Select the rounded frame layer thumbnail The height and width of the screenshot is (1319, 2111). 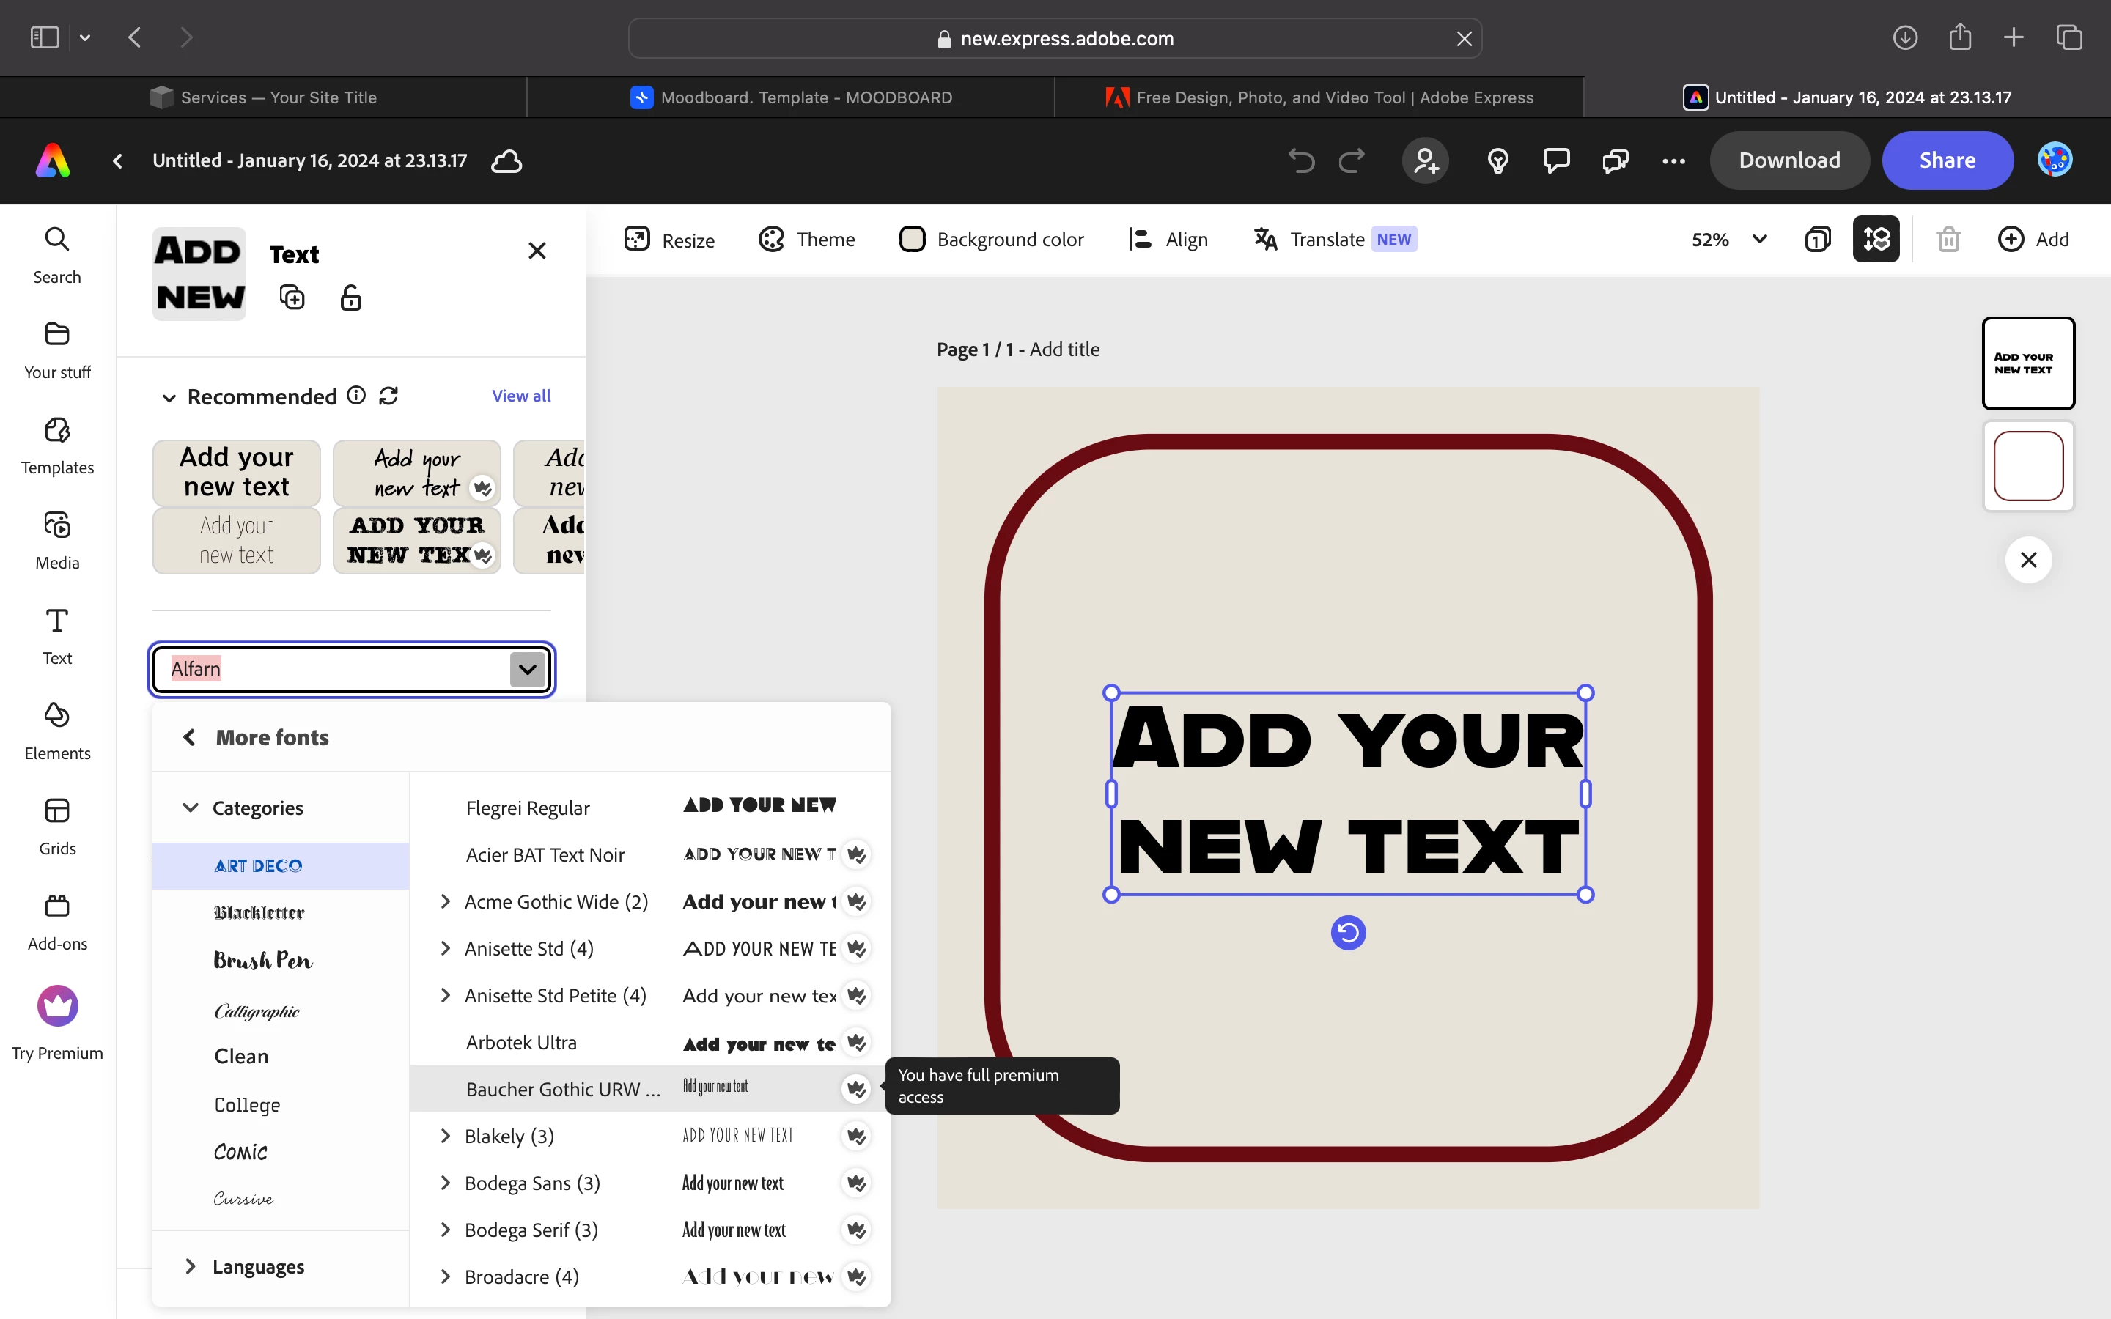2028,466
